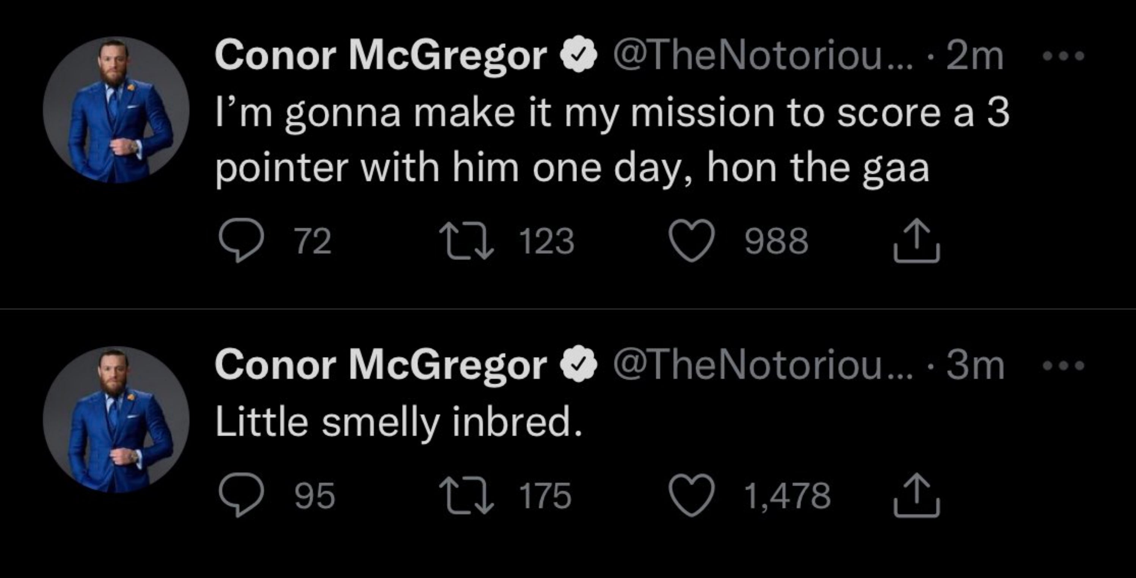
Task: Reply to the 'Little smelly inbred' tweet
Action: pyautogui.click(x=242, y=495)
